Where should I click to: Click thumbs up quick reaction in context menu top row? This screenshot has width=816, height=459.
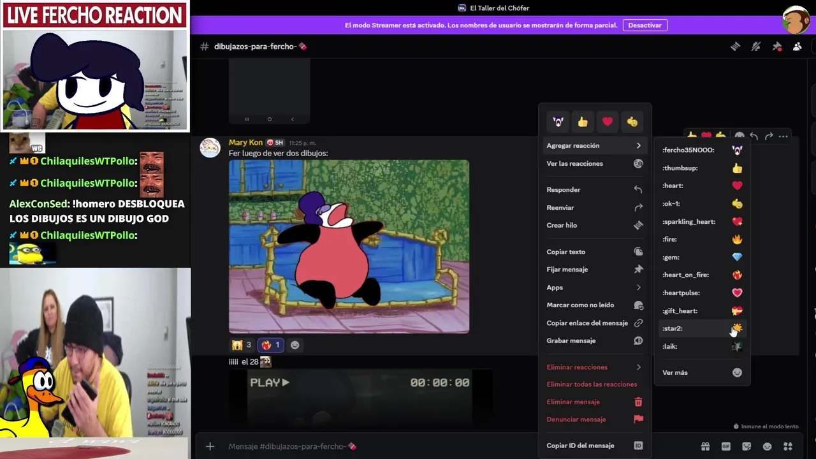583,122
